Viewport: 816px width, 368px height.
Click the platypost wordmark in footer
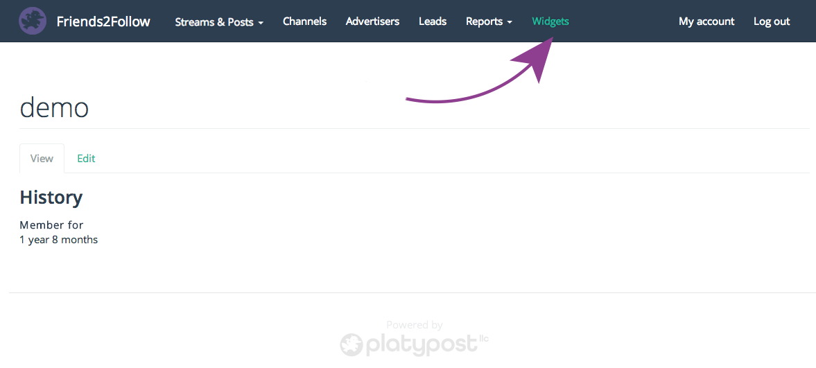click(x=422, y=344)
